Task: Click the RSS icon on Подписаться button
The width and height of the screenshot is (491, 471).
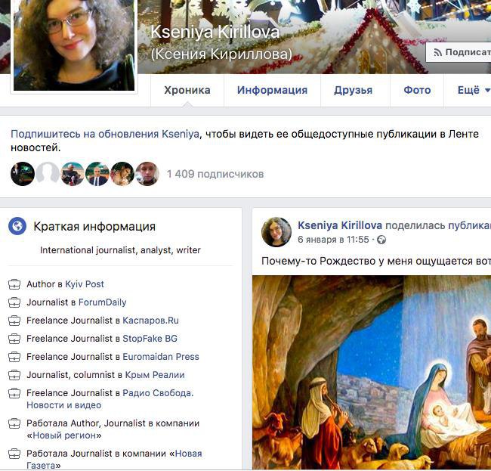Action: [437, 52]
